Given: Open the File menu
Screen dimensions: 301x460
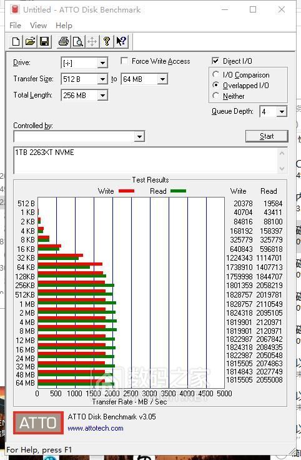Looking at the screenshot, I should pyautogui.click(x=15, y=26).
